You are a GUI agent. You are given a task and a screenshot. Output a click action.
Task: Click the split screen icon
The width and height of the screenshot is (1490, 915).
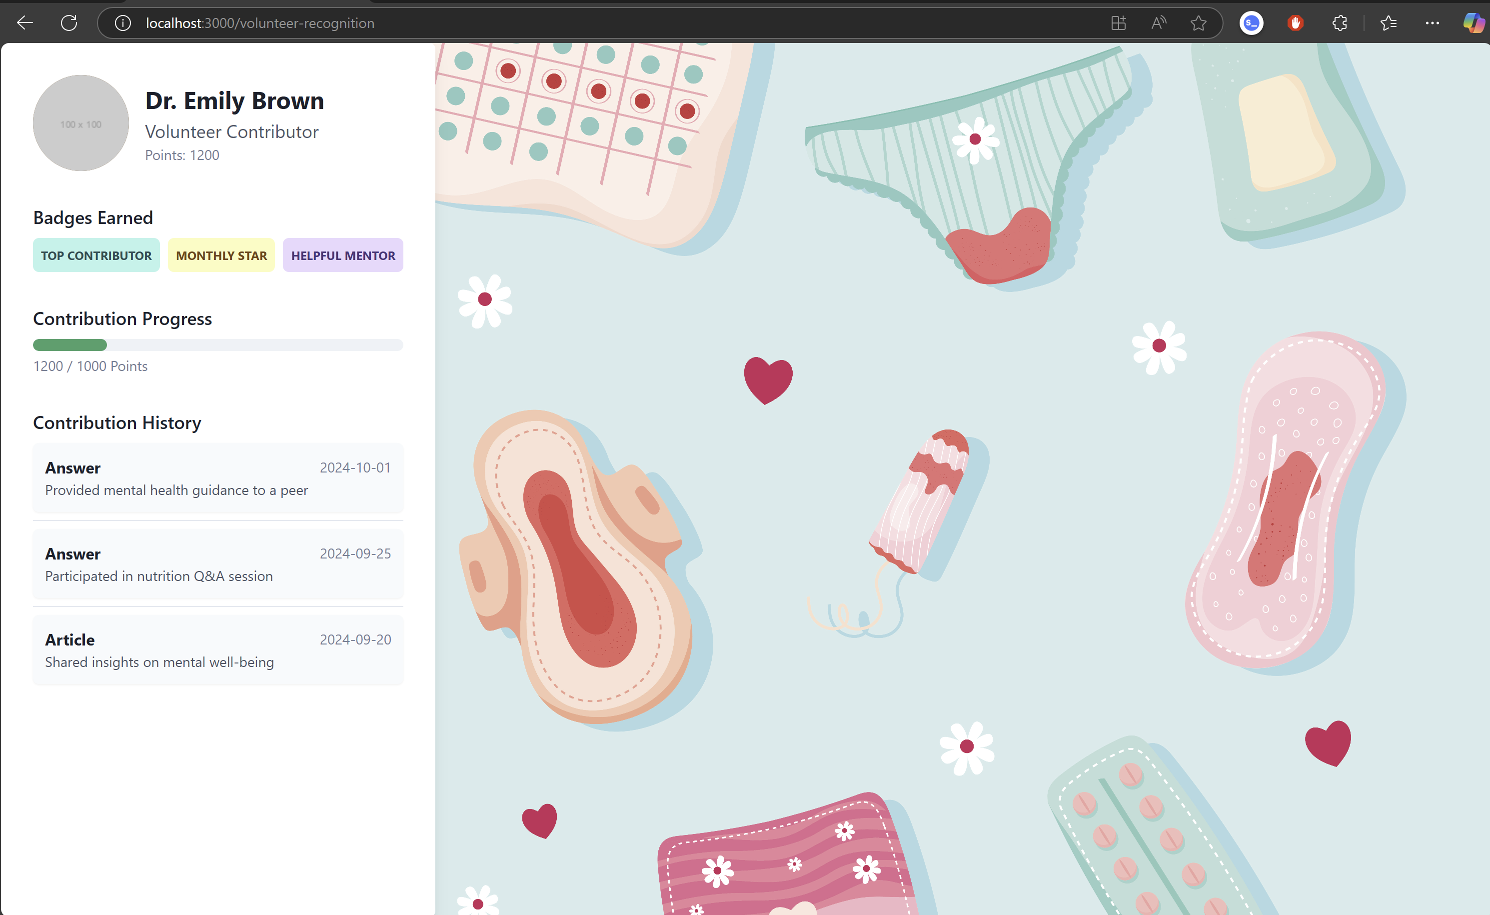point(1118,23)
